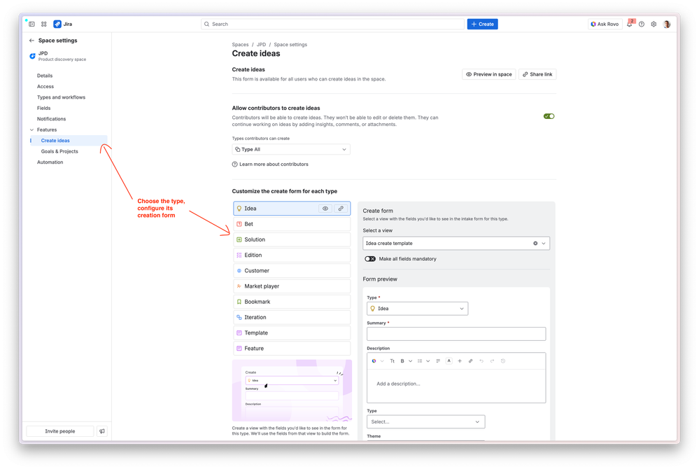
Task: Open Types contributors can create dropdown
Action: tap(291, 149)
